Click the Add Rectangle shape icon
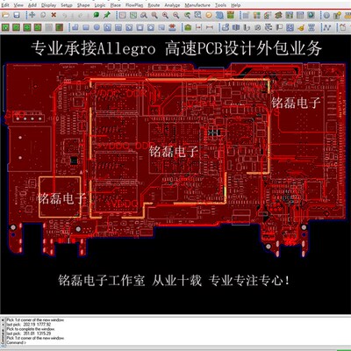Screen dimensions: 351x351 tap(86, 27)
